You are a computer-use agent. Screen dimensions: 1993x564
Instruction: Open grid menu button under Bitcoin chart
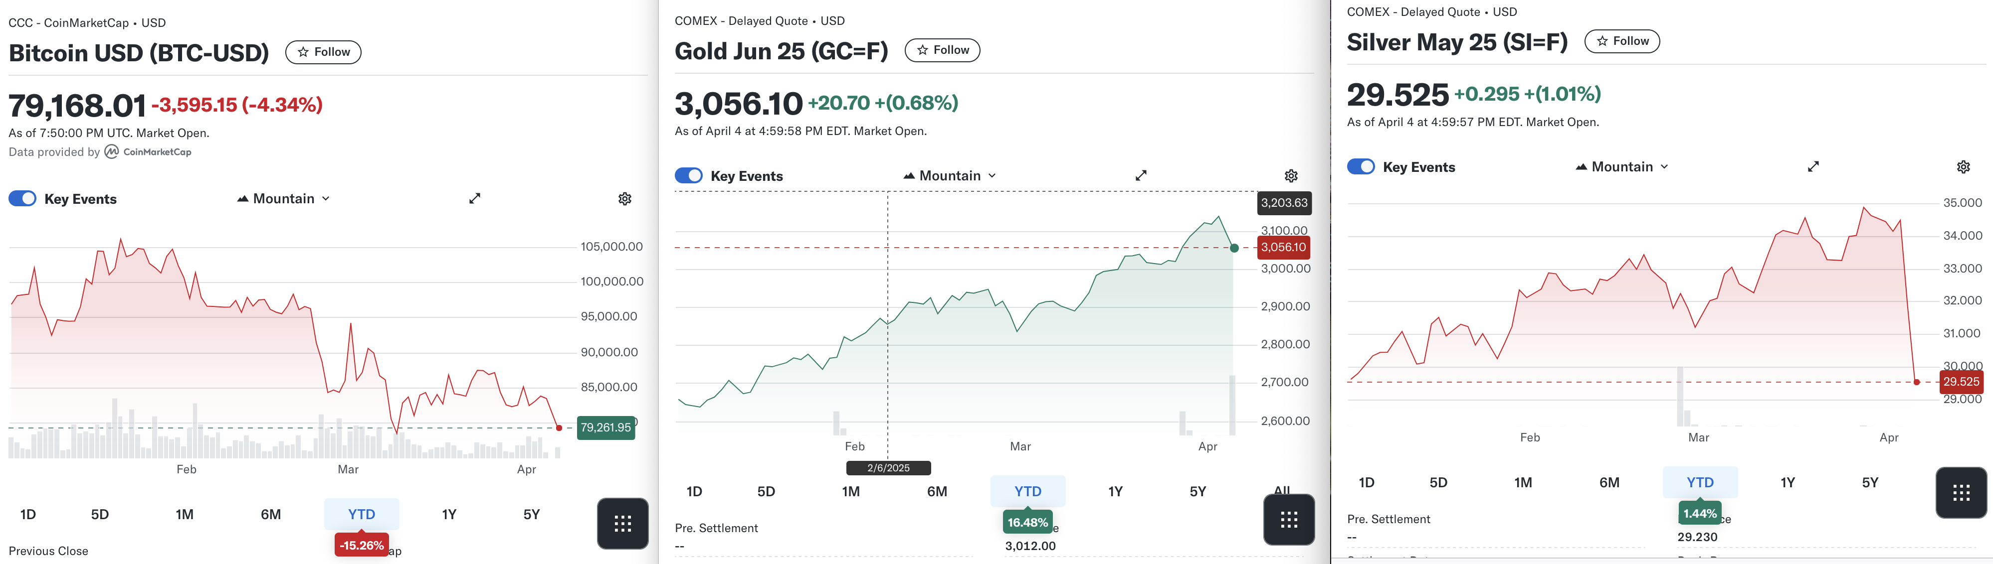(622, 524)
